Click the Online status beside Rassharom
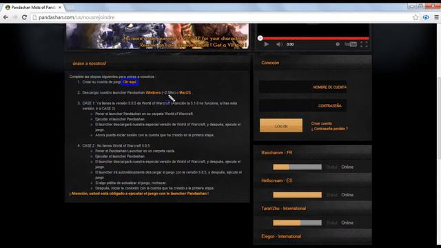441x248 pixels. [347, 167]
